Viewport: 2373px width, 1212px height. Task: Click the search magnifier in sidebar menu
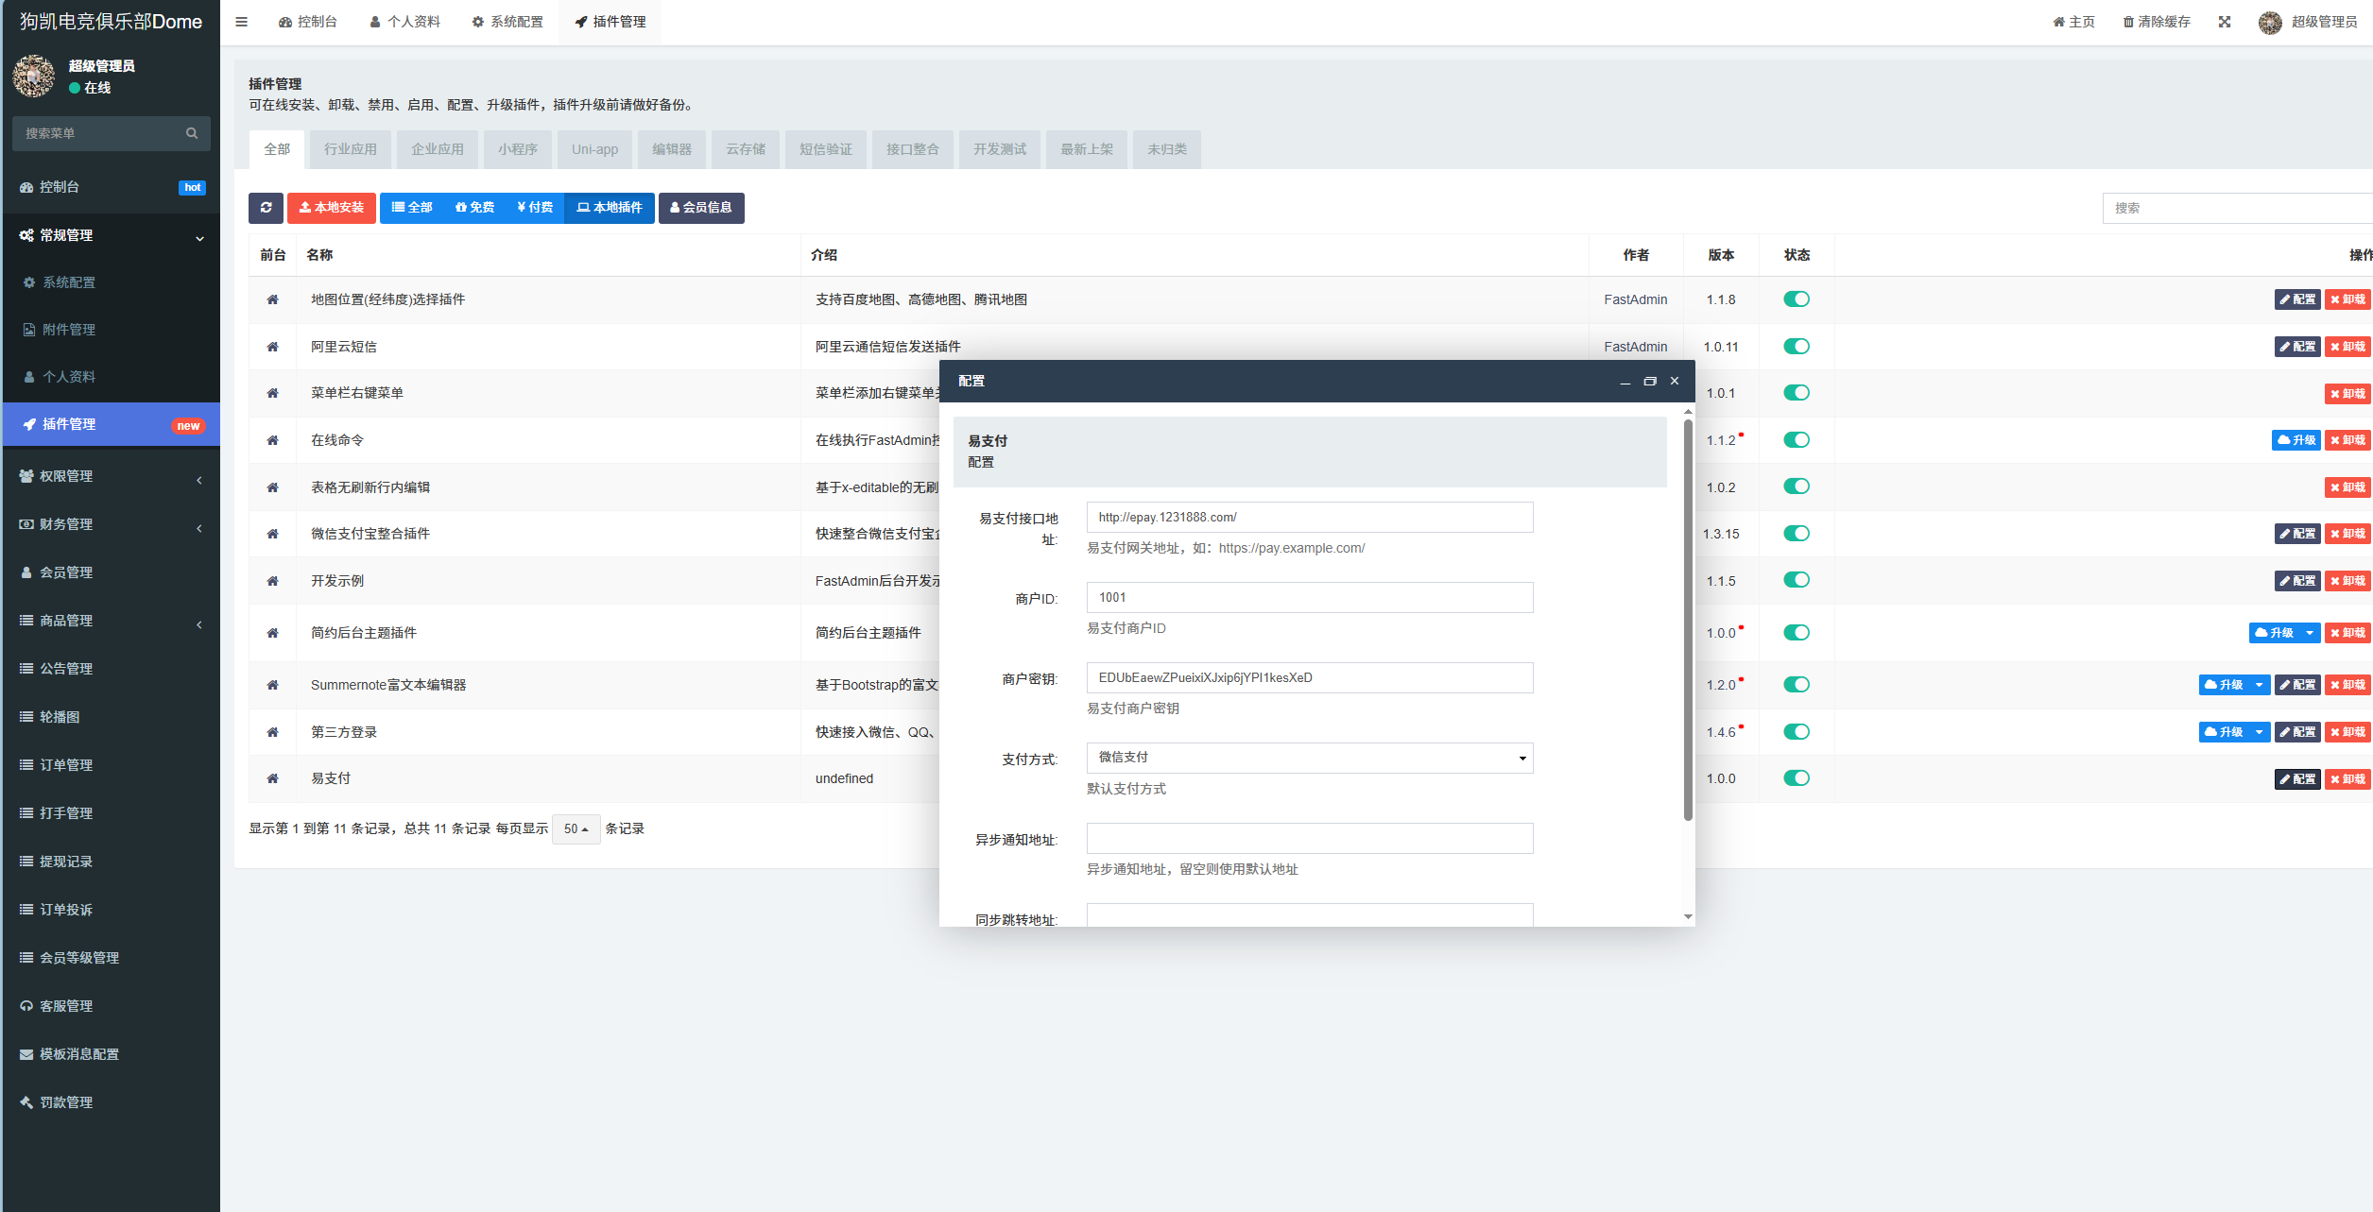tap(192, 133)
